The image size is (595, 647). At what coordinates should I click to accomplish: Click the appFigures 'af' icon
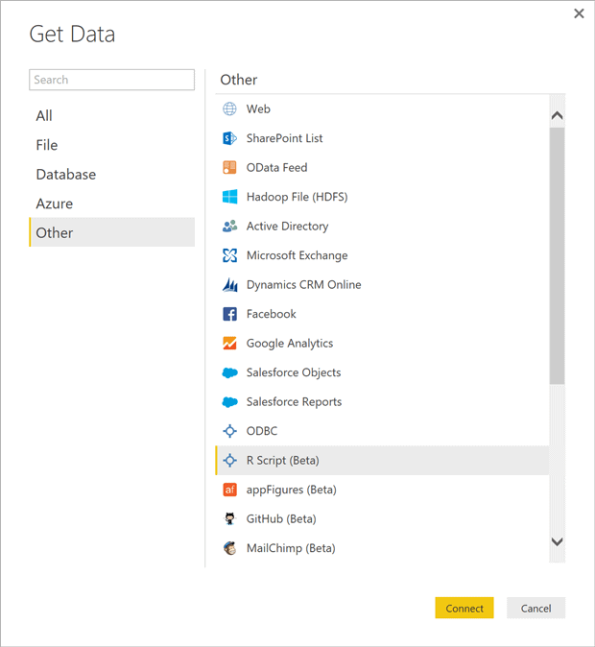tap(229, 490)
